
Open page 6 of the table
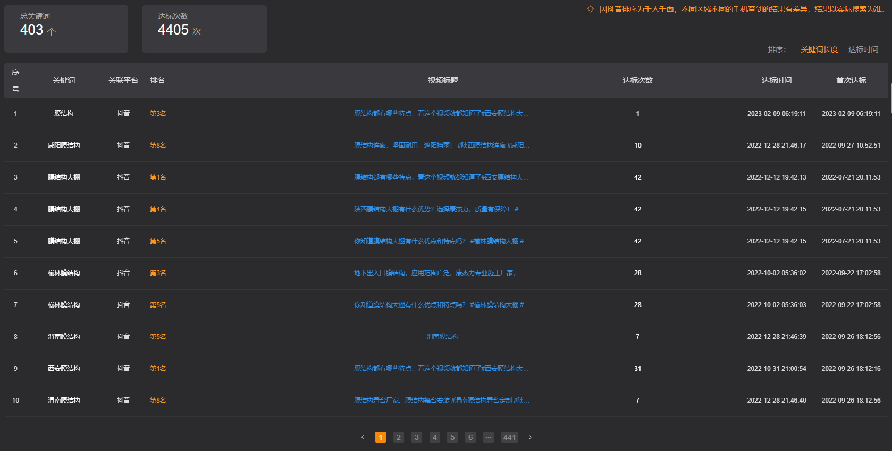pos(470,437)
